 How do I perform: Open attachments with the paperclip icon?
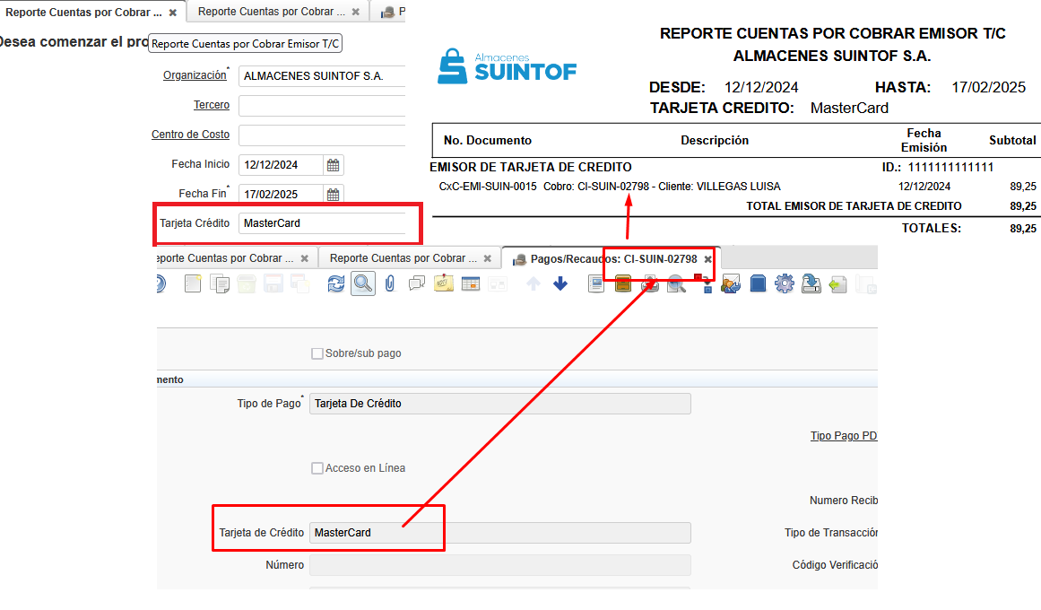pos(389,283)
